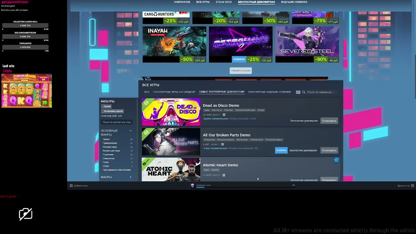Click the magnifier search icon in ВСЕ ИГРЫ

coord(304,92)
